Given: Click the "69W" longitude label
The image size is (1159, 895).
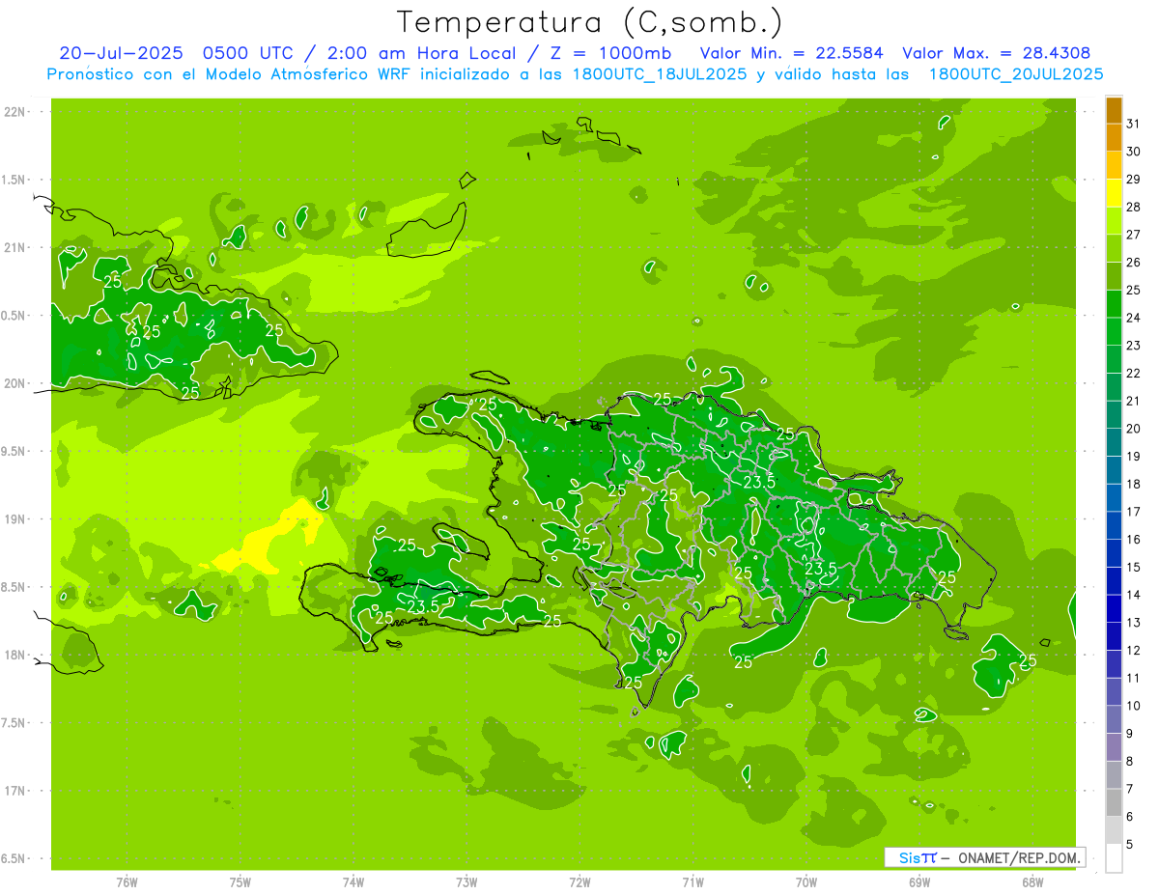Looking at the screenshot, I should (919, 881).
